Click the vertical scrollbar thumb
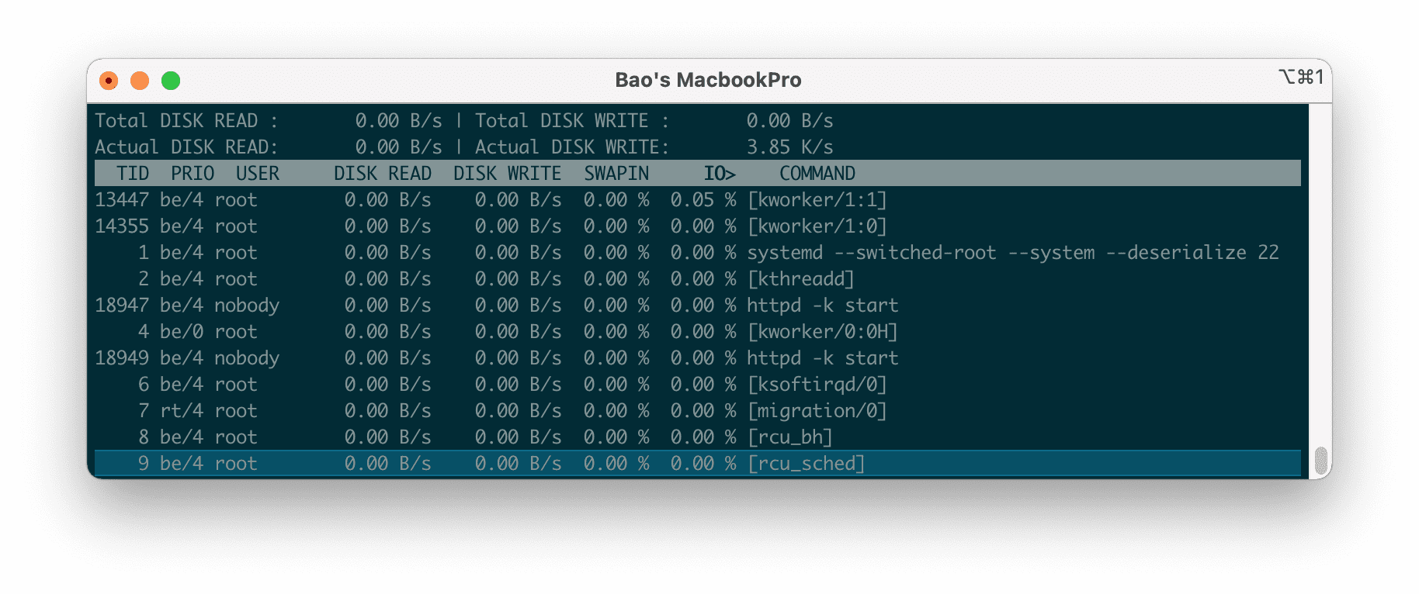The width and height of the screenshot is (1419, 594). [x=1320, y=461]
